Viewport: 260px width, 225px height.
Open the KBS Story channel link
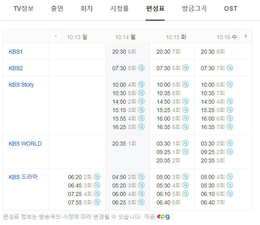(x=21, y=85)
